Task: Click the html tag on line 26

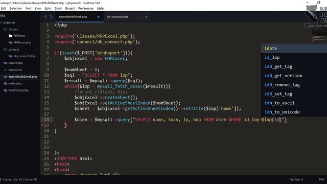Action: click(62, 164)
